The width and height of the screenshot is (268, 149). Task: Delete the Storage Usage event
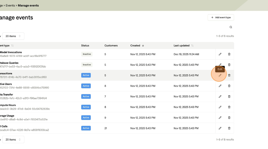click(229, 117)
